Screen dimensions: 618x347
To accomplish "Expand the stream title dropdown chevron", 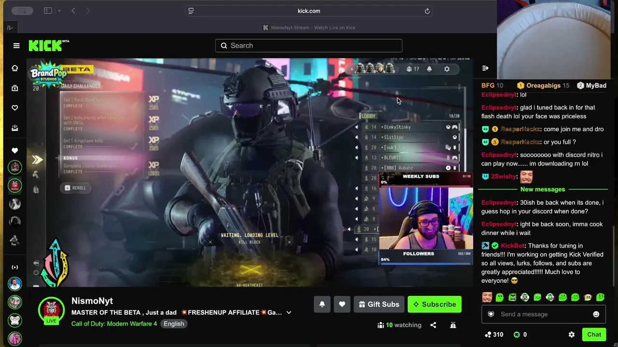I will (289, 313).
